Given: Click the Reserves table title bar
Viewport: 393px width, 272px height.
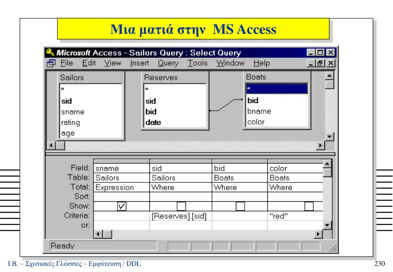Looking at the screenshot, I should coord(175,78).
